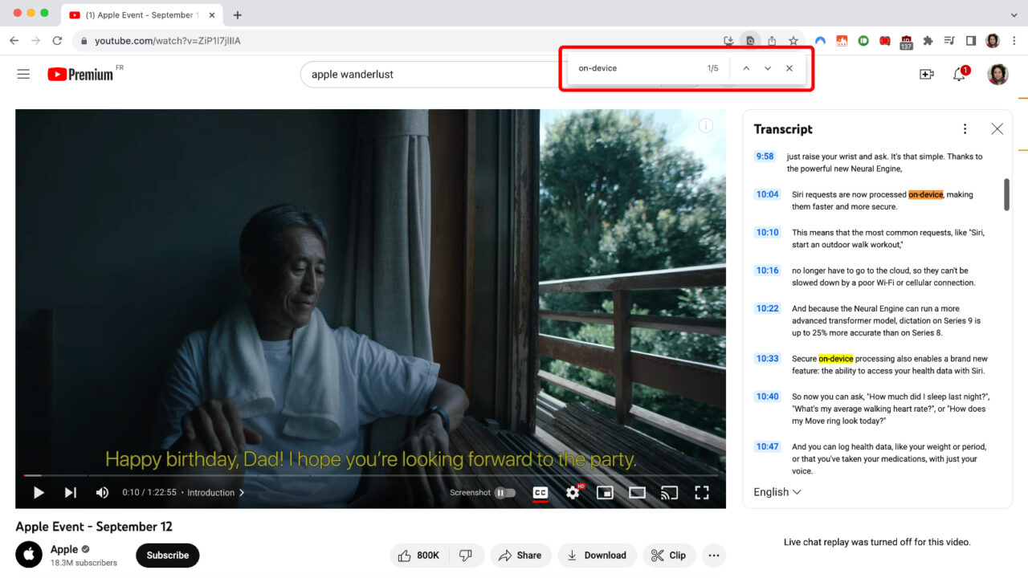The image size is (1028, 578).
Task: Click the notifications bell icon
Action: pos(959,75)
